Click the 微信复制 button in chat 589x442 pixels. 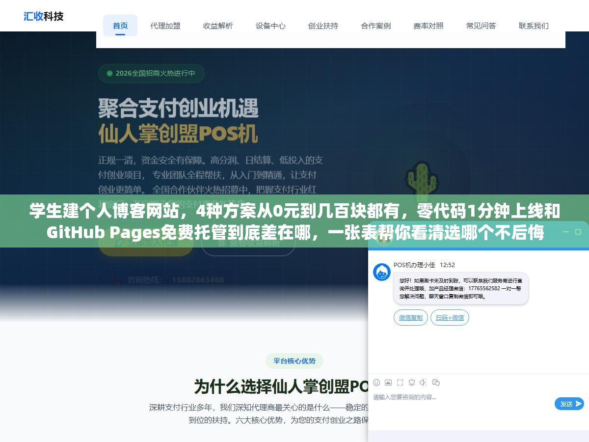pyautogui.click(x=411, y=318)
